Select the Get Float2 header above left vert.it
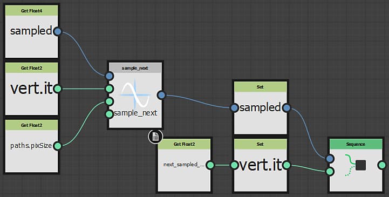The width and height of the screenshot is (389, 197). click(x=31, y=67)
